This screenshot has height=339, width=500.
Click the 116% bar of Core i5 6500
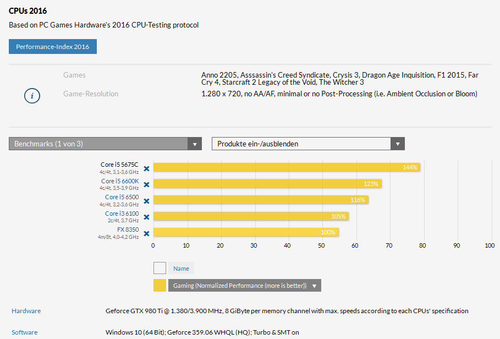[261, 200]
